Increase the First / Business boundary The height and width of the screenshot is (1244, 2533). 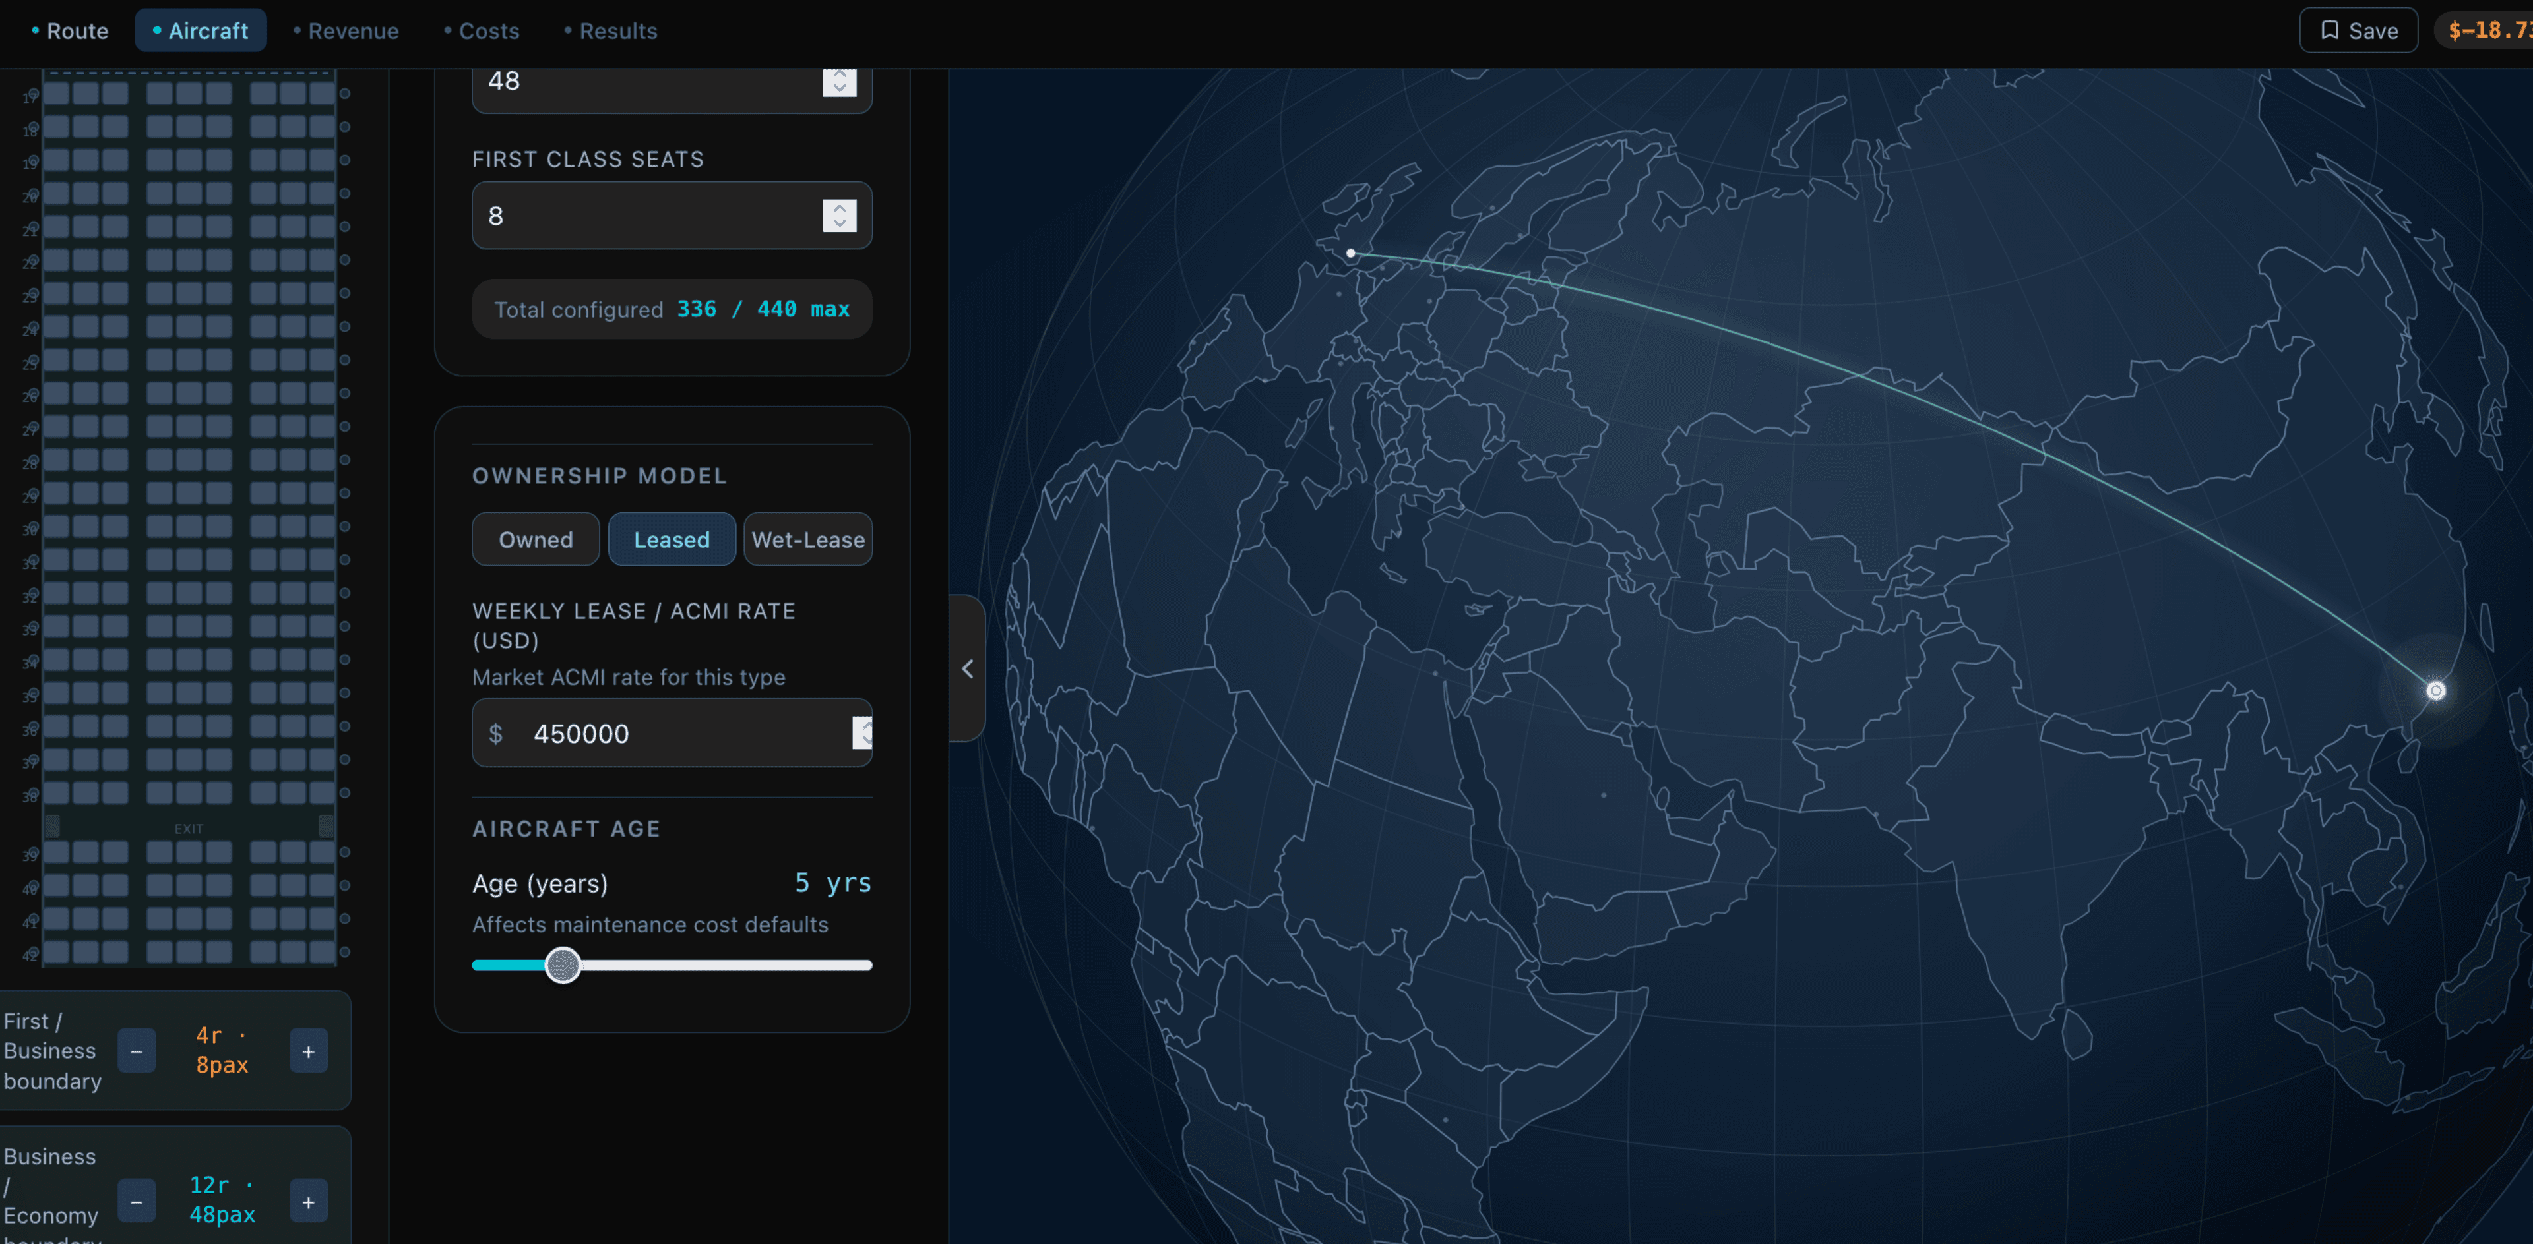[309, 1051]
